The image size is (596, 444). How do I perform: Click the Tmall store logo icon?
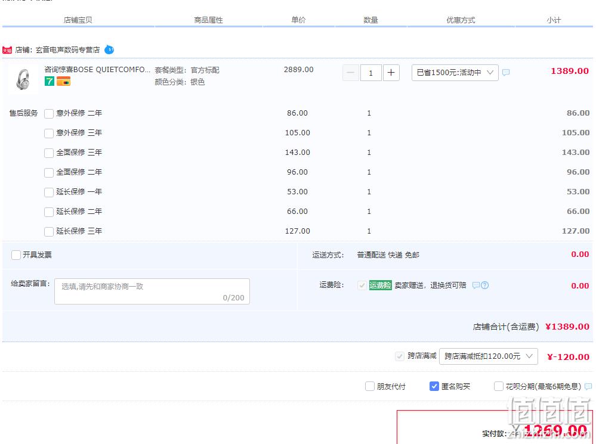tap(7, 50)
